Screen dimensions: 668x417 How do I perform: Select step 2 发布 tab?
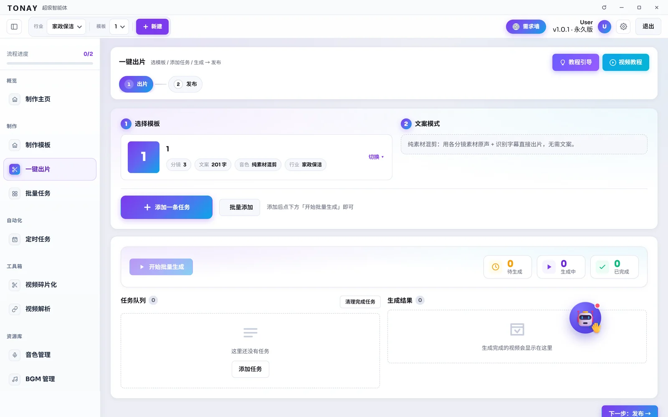(185, 84)
